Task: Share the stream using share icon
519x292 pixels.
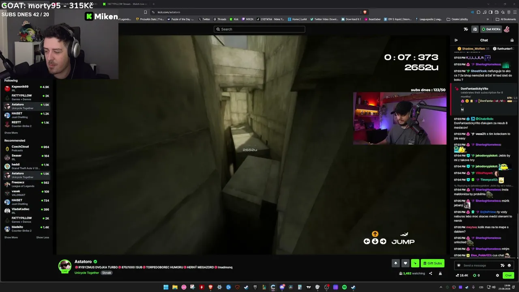Action: [431, 273]
